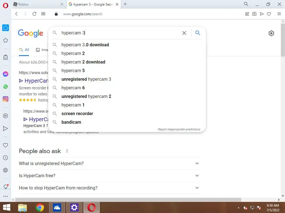
Task: Open the Shopping bag sidebar icon
Action: pyautogui.click(x=6, y=57)
